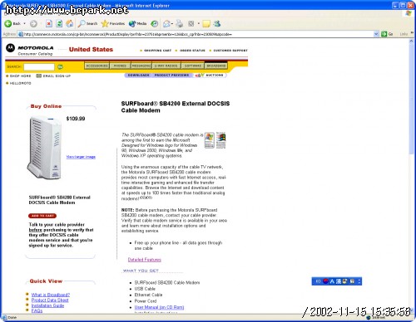Click the Designed for Windows 2000 logo
This screenshot has width=416, height=322.
(221, 140)
